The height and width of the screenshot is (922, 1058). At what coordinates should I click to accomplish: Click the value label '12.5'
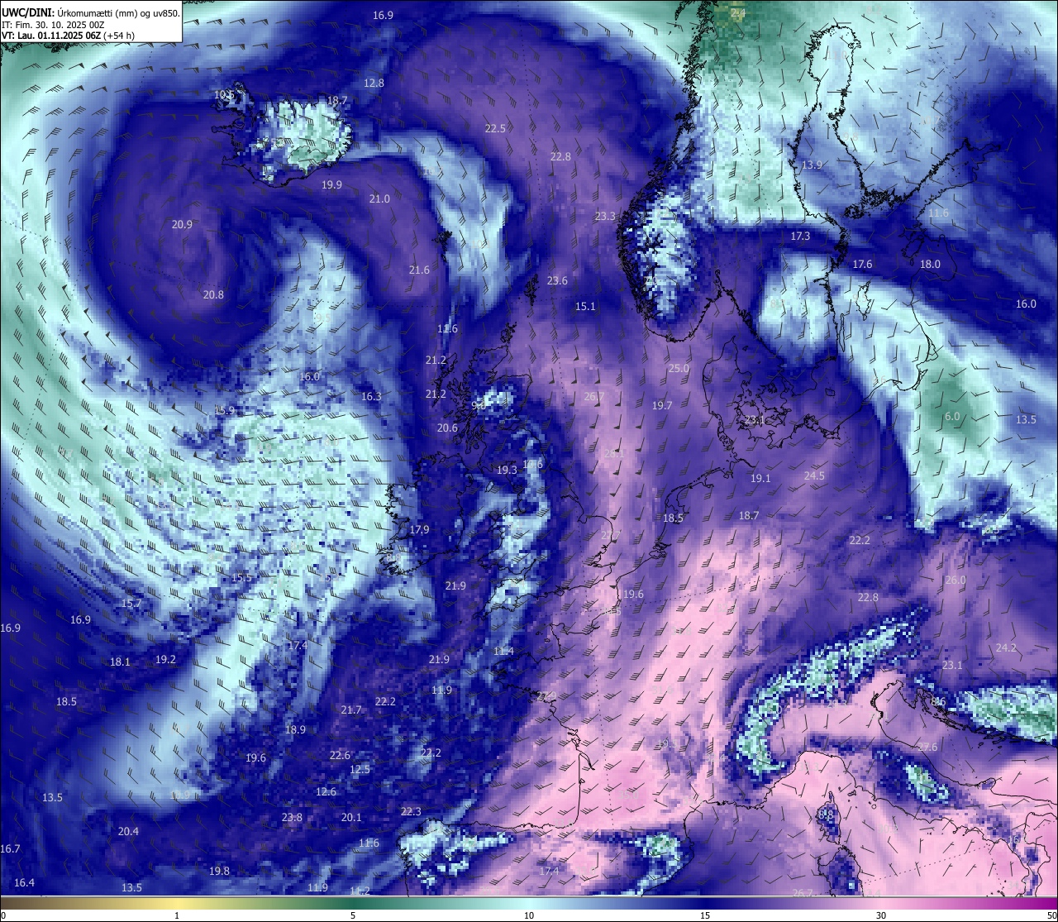pyautogui.click(x=360, y=770)
